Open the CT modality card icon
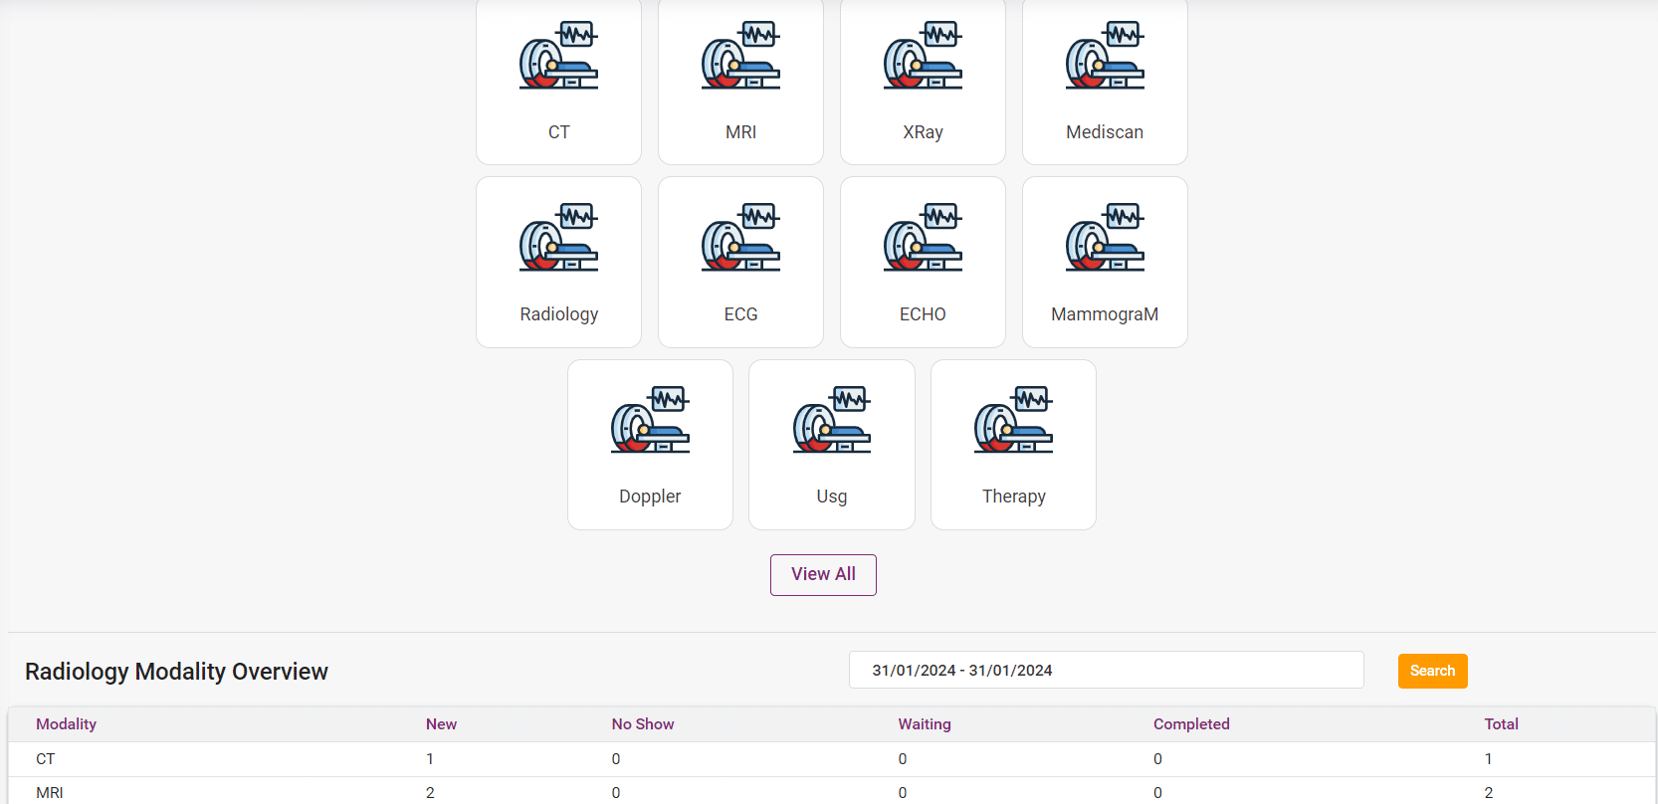The height and width of the screenshot is (804, 1658). (x=558, y=57)
